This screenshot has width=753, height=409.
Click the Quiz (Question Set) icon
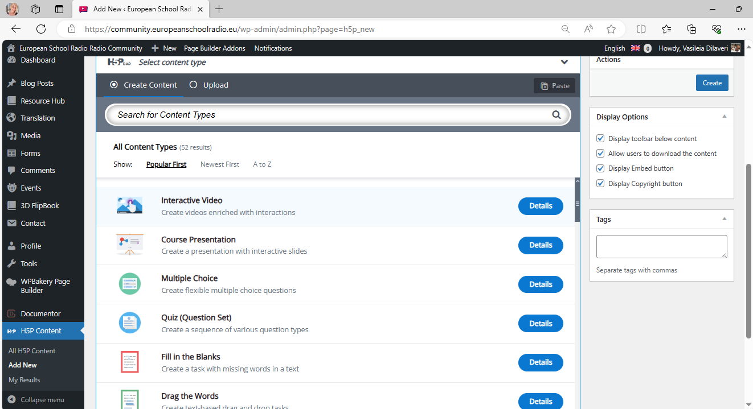129,323
